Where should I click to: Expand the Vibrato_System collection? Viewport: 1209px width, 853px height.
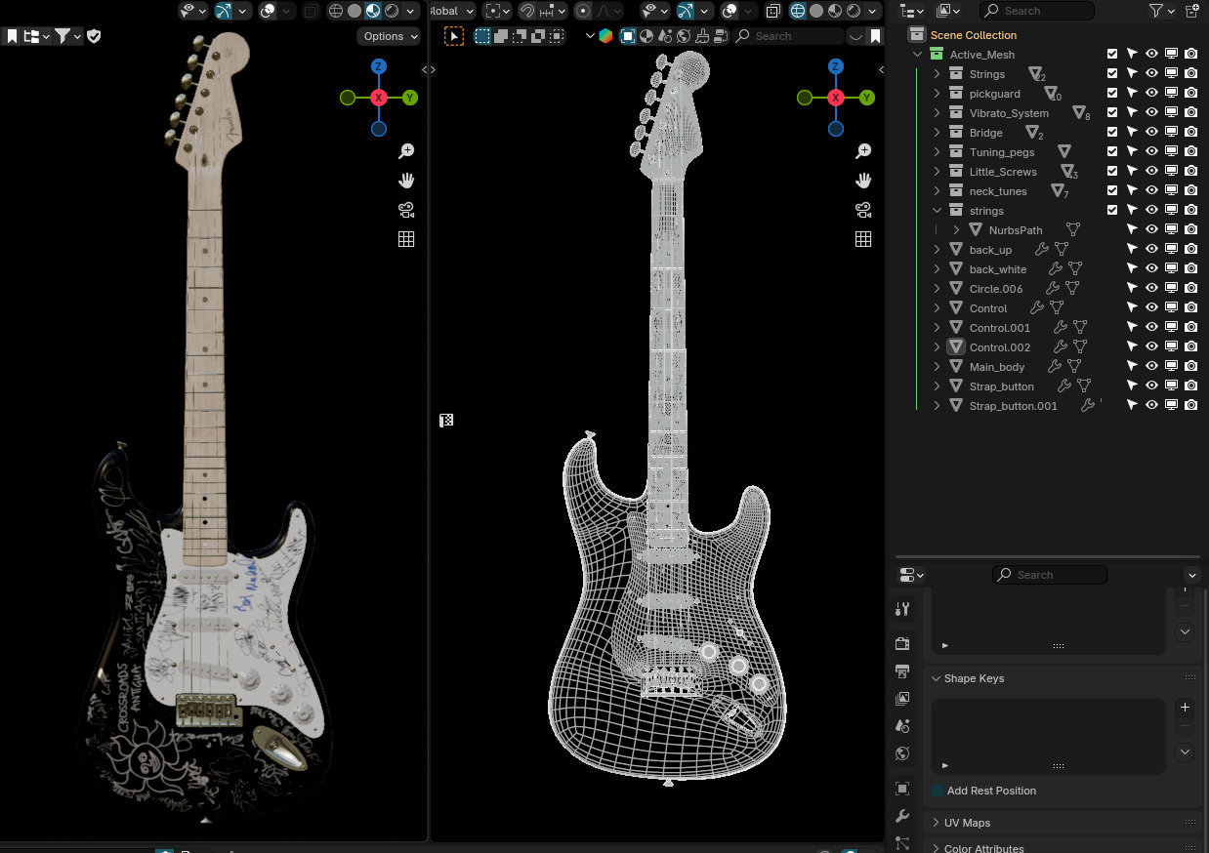pos(937,113)
